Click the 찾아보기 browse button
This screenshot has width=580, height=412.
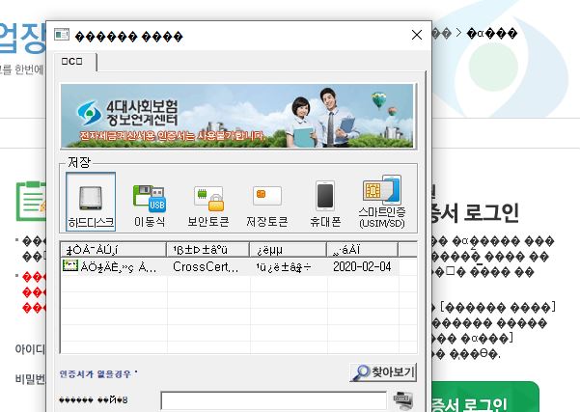click(x=383, y=372)
